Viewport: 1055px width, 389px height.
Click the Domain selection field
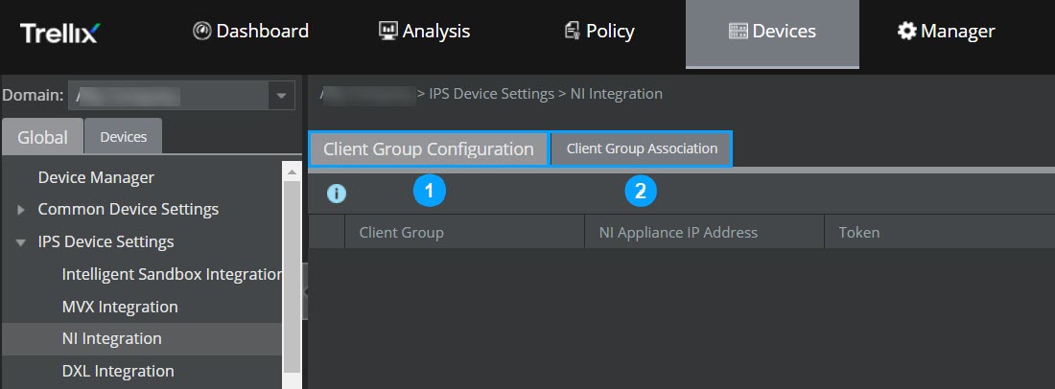point(181,96)
